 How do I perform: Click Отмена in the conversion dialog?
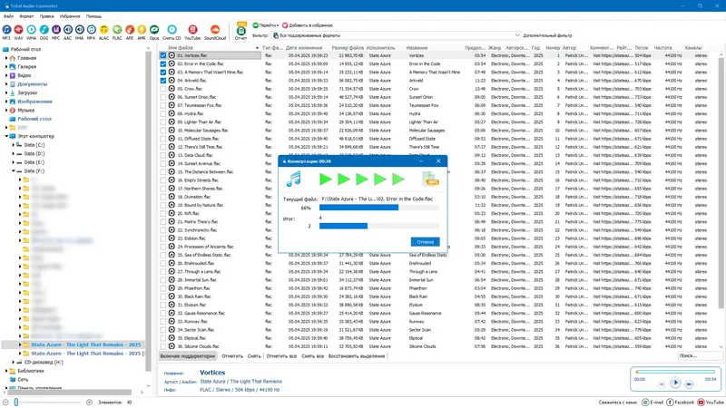pos(425,242)
